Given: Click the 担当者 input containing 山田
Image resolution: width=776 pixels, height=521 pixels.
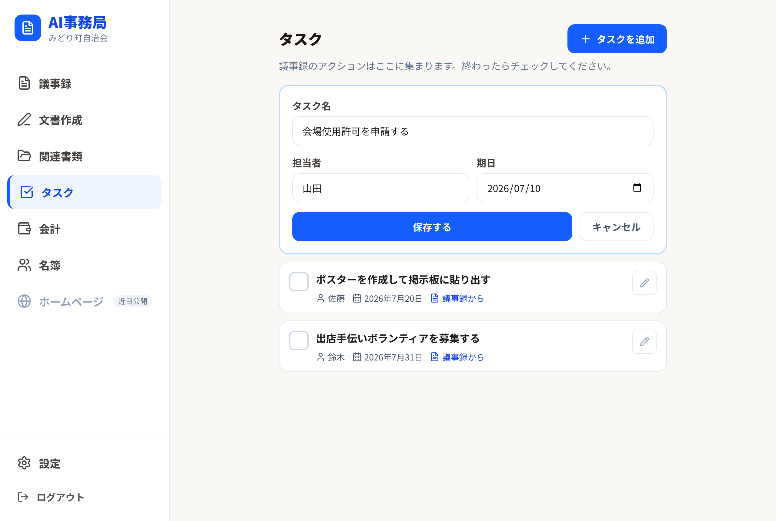Looking at the screenshot, I should (380, 188).
